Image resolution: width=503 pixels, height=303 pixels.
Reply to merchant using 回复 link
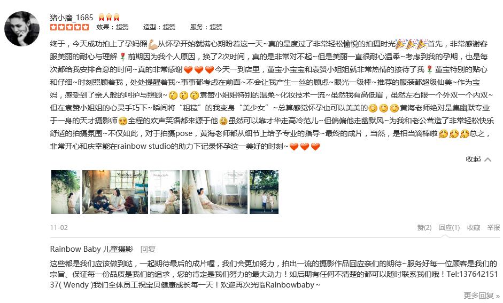(148, 249)
